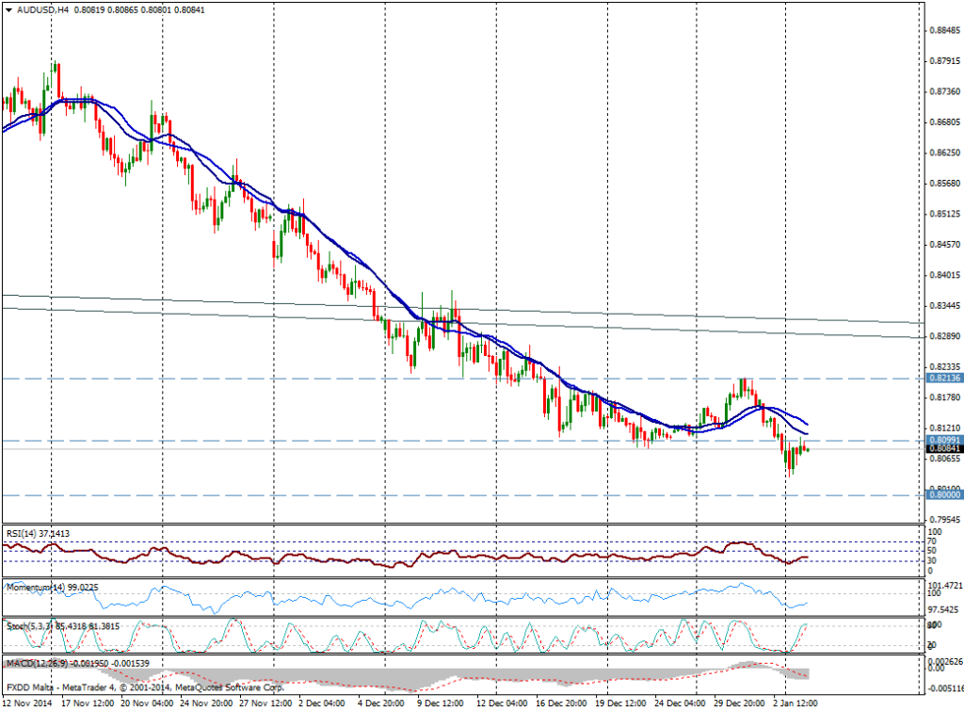Click the RSI(14) indicator label
Screen dimensions: 964x711
click(x=39, y=533)
